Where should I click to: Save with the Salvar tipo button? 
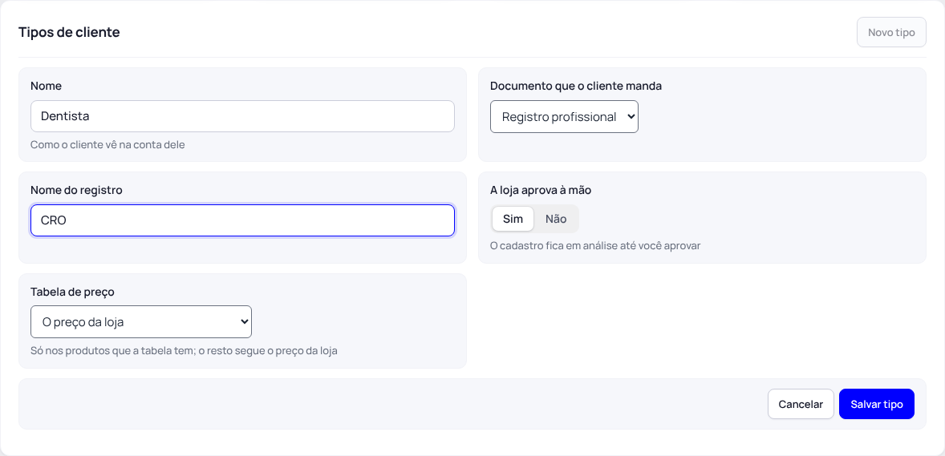pyautogui.click(x=876, y=404)
